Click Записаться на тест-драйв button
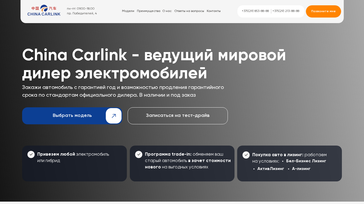The width and height of the screenshot is (364, 204). 178,116
